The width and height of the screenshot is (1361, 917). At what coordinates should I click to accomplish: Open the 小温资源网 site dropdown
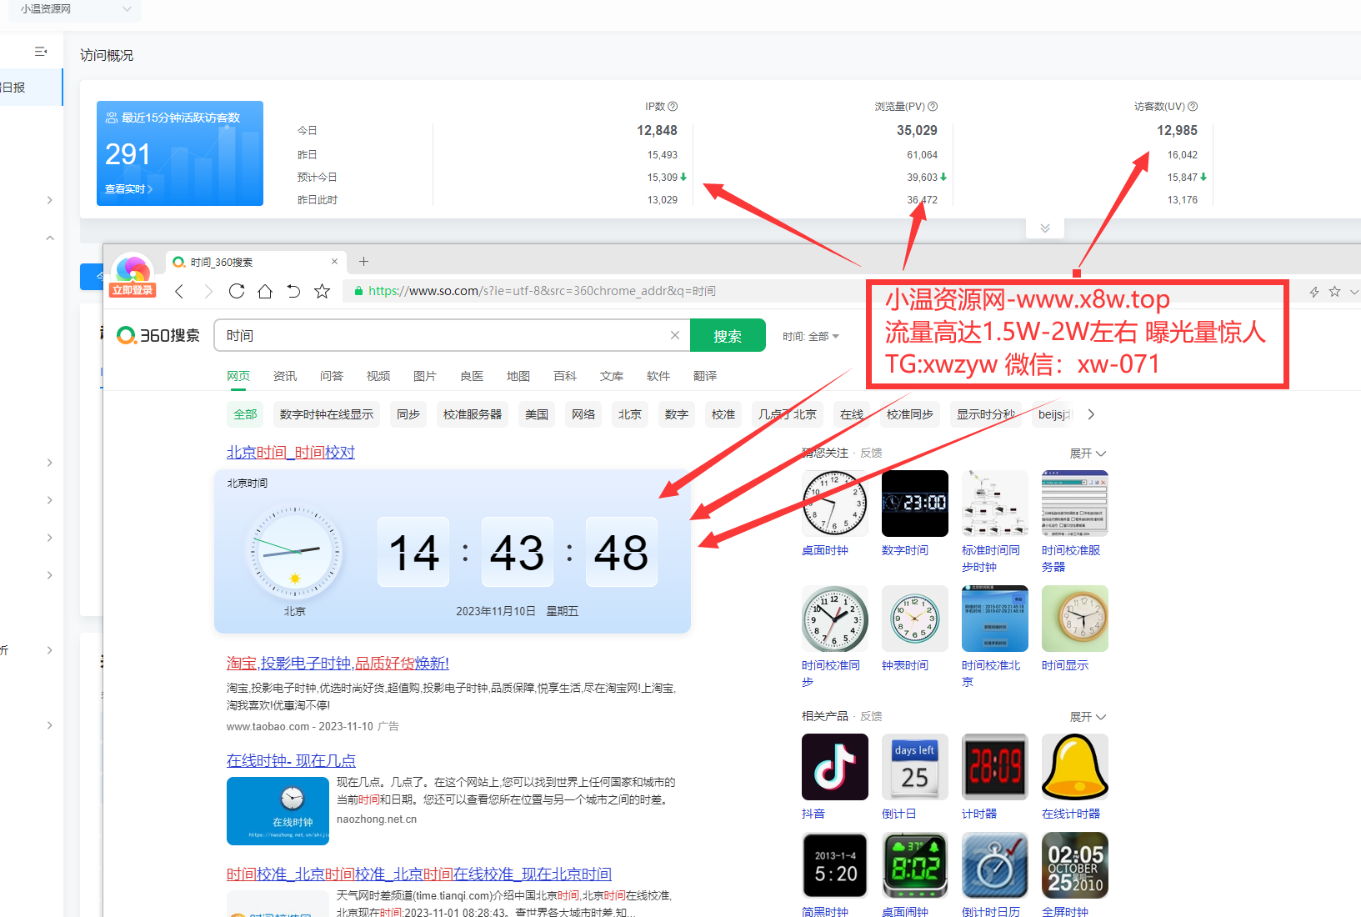click(x=76, y=9)
